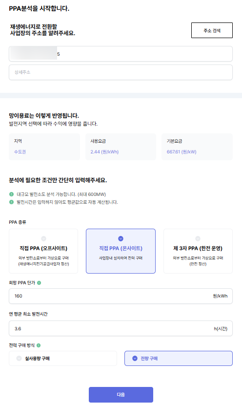Viewport: 242px width, 406px height.
Task: Select 전량 구매 radio option
Action: [x=179, y=358]
